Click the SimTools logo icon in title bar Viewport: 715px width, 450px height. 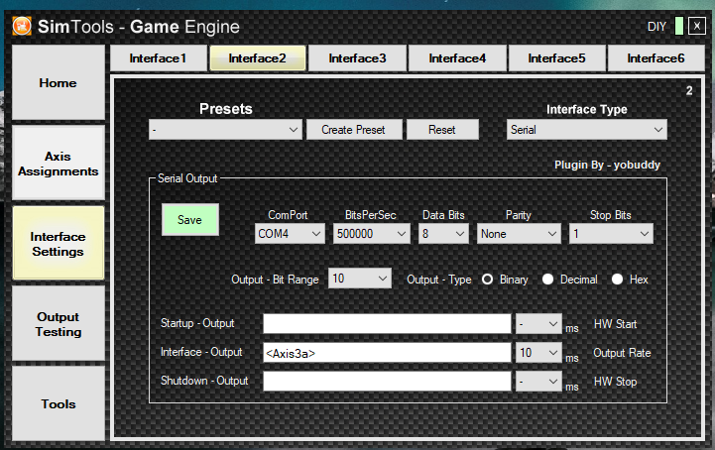coord(20,27)
